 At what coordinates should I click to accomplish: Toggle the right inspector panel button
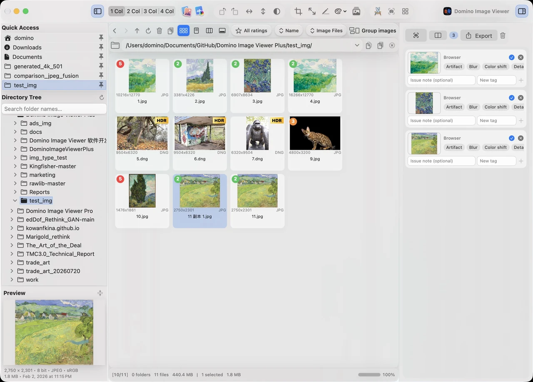(521, 11)
